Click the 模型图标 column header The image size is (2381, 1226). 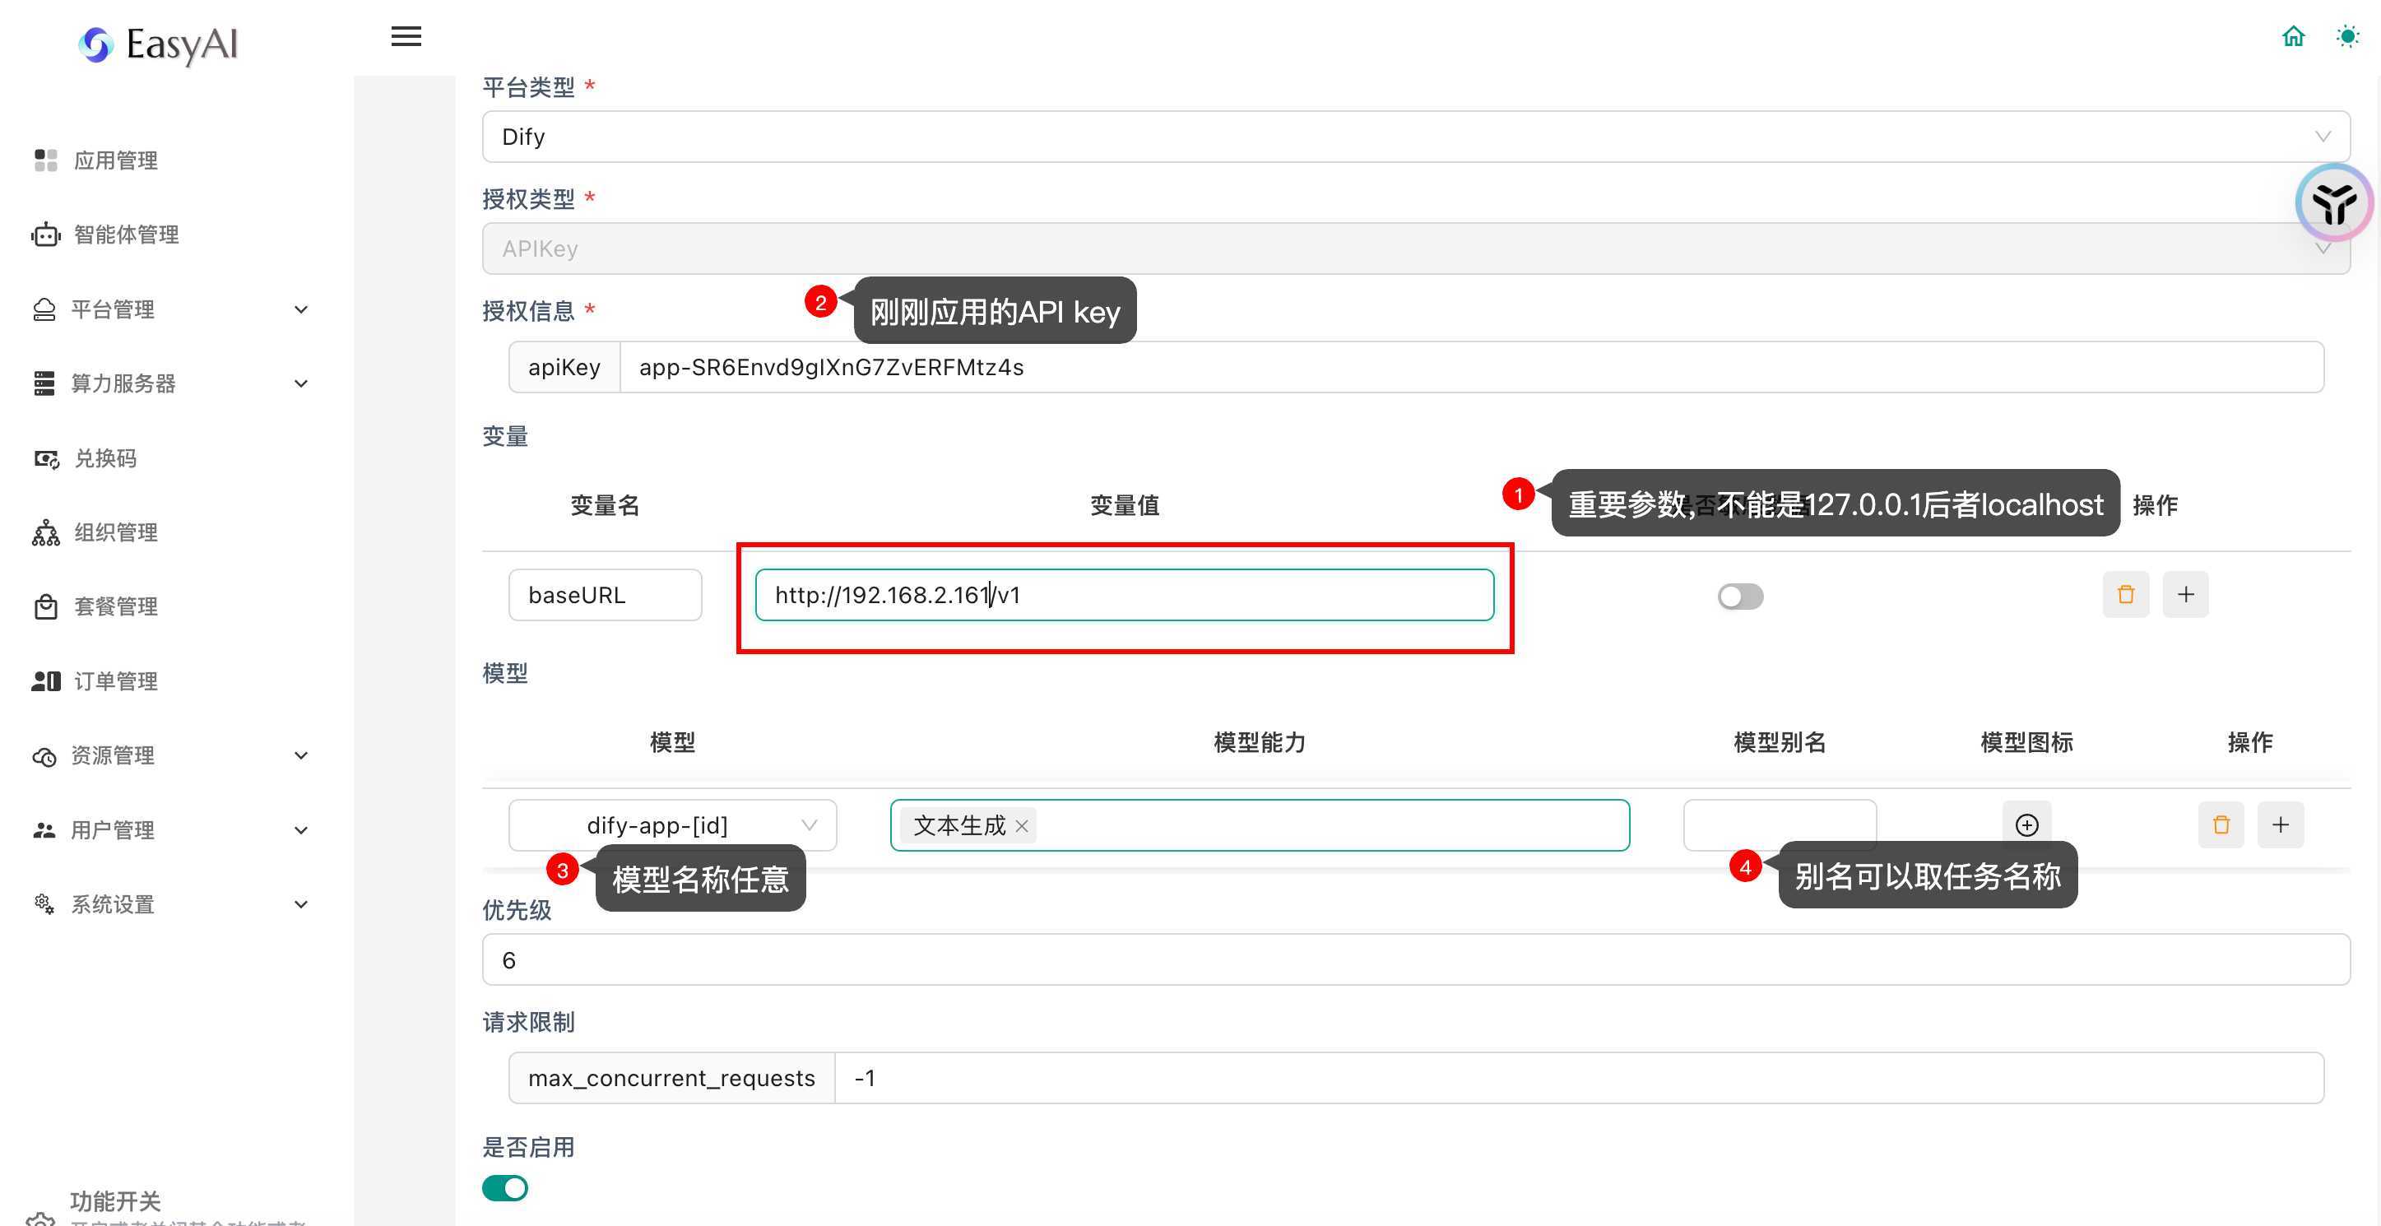(x=2026, y=742)
